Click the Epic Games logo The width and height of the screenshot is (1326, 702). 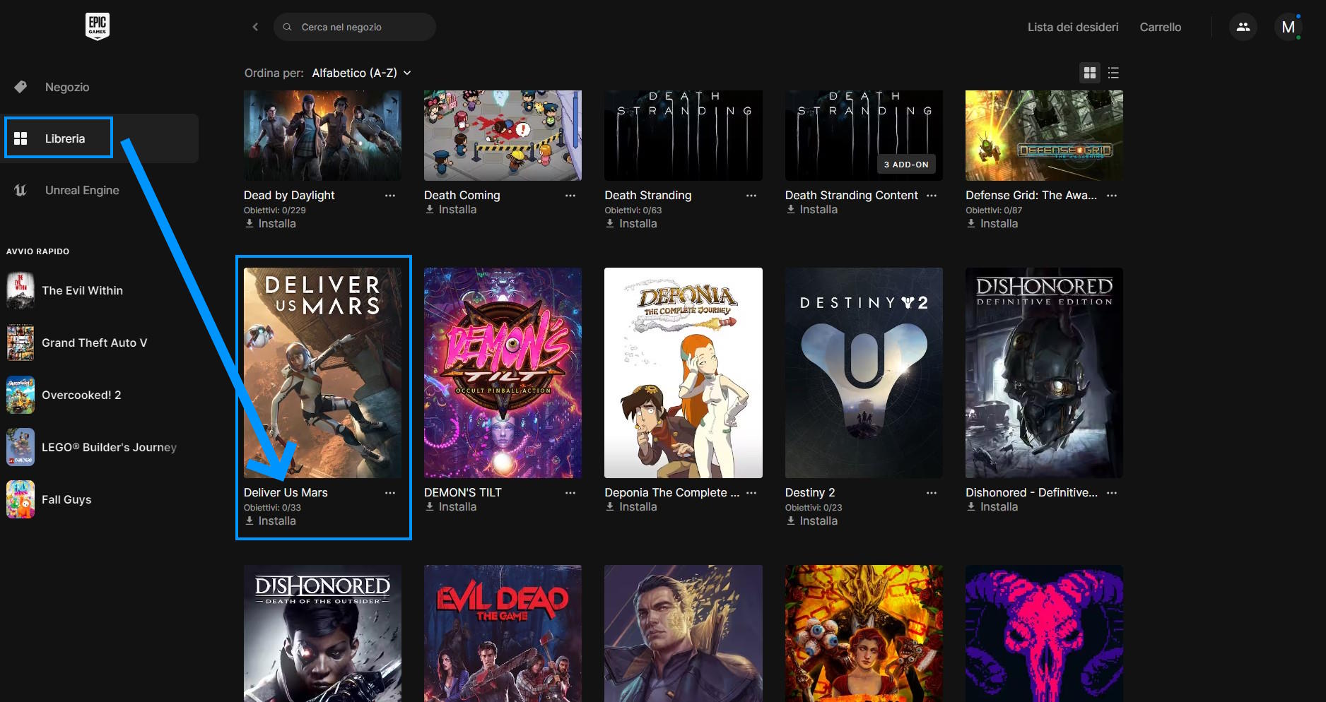coord(98,27)
